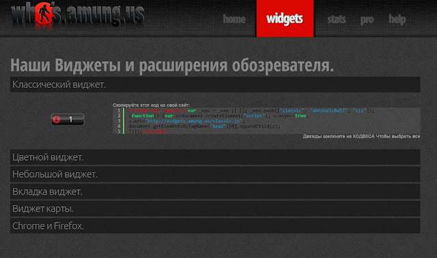Click the Скопируйте этот код label
This screenshot has height=258, width=437.
[152, 106]
